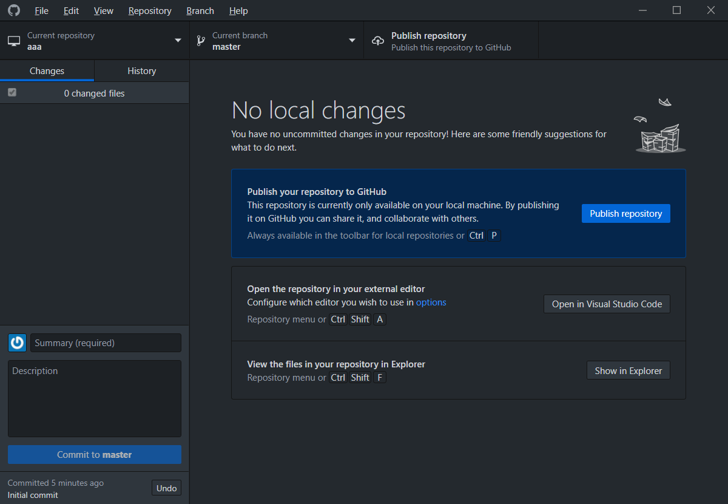Open the Branch menu
728x504 pixels.
pos(200,11)
